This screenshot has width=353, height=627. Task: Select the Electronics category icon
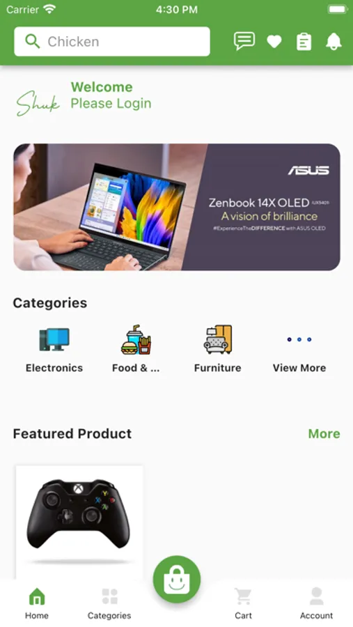point(54,339)
